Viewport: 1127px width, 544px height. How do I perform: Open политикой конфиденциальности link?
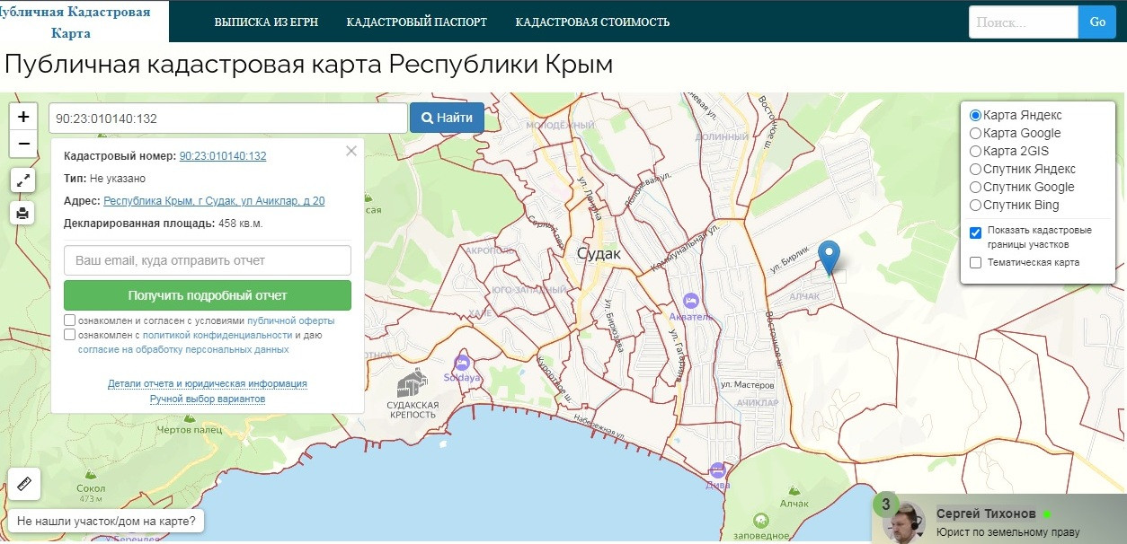click(x=216, y=335)
